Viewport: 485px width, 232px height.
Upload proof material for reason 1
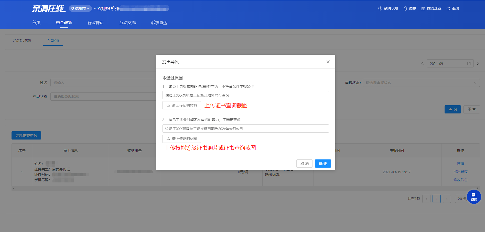[182, 105]
